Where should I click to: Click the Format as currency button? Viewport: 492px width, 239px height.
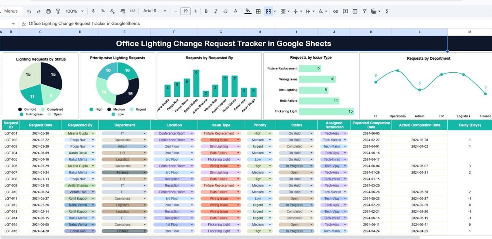94,11
